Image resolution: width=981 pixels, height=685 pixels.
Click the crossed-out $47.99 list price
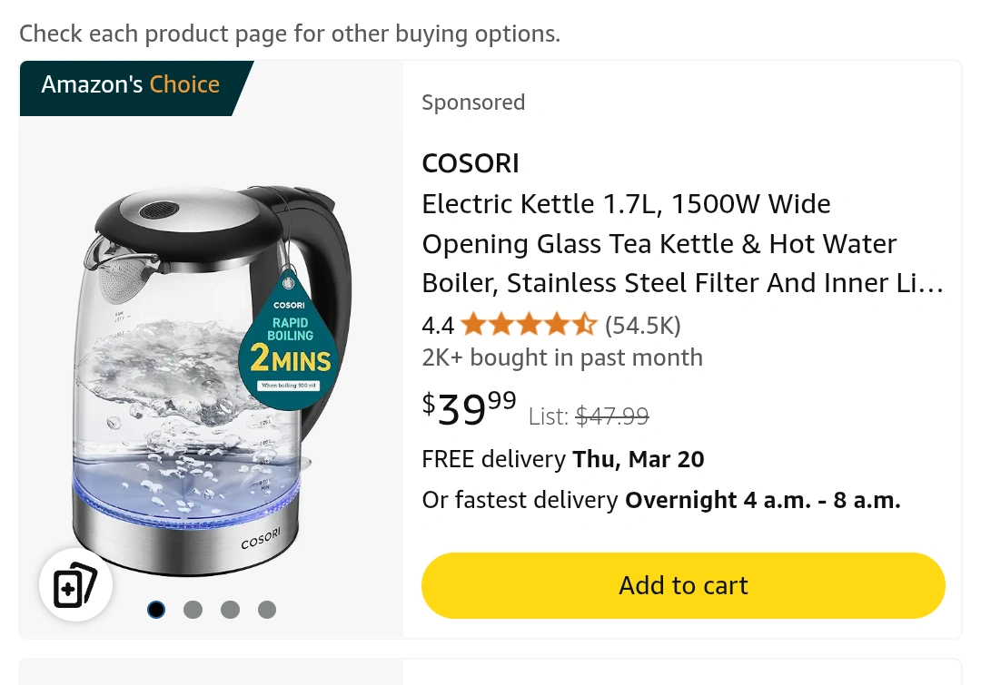pos(612,416)
